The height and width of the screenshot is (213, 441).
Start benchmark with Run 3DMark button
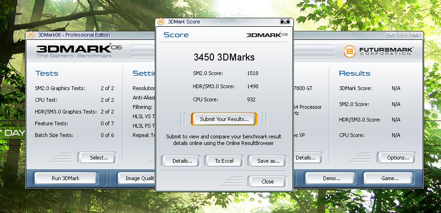click(65, 178)
